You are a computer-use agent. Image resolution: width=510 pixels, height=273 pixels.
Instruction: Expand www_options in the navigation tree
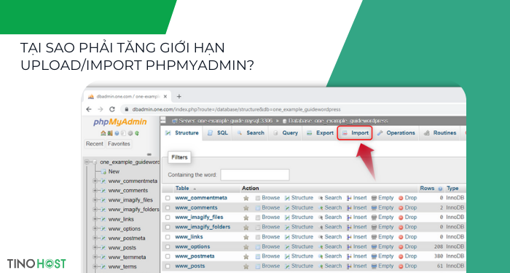click(95, 229)
